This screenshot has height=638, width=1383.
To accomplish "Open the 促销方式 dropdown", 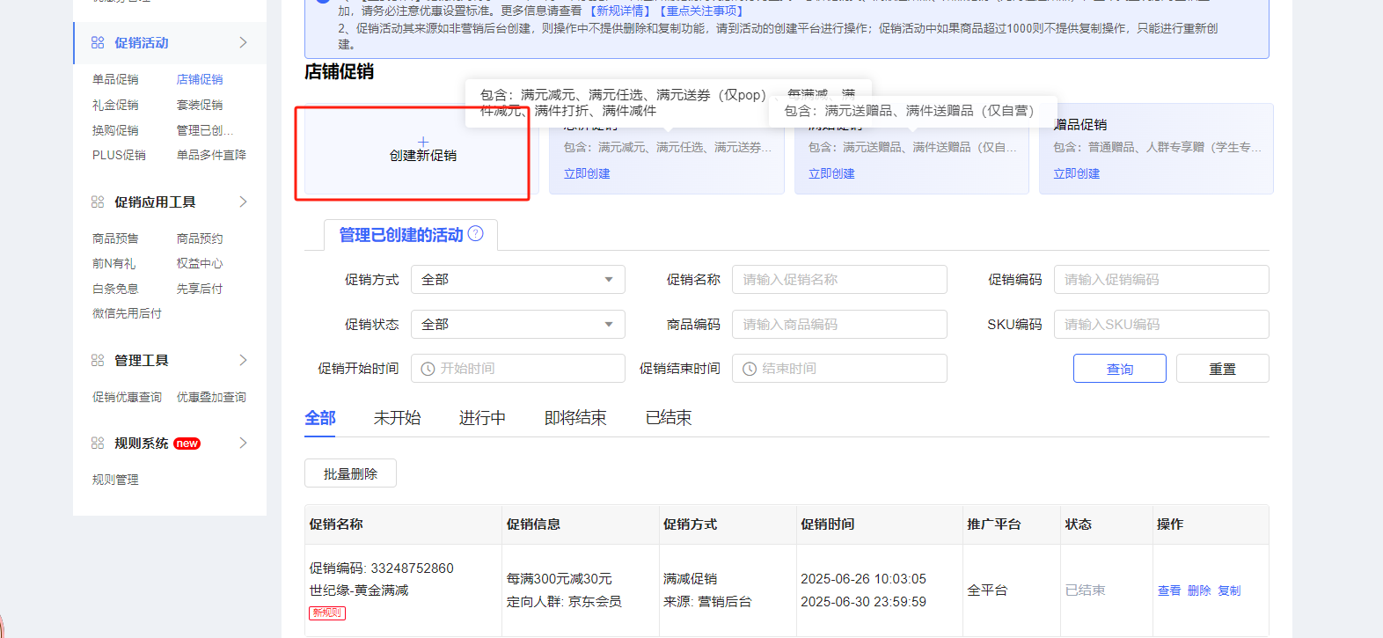I will click(517, 280).
